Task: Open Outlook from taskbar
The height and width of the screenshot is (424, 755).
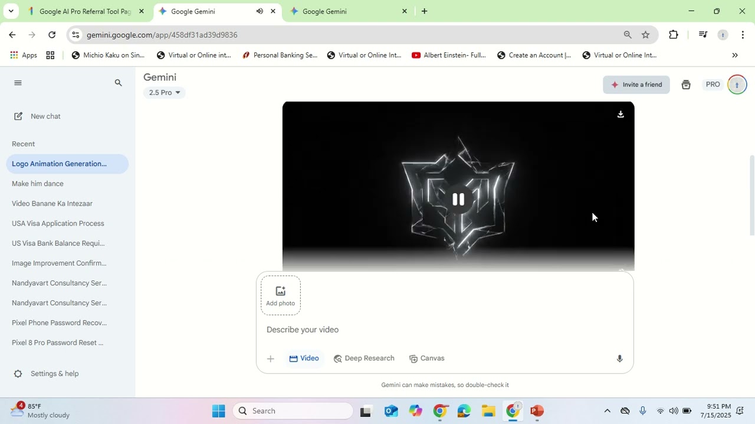Action: 391,411
